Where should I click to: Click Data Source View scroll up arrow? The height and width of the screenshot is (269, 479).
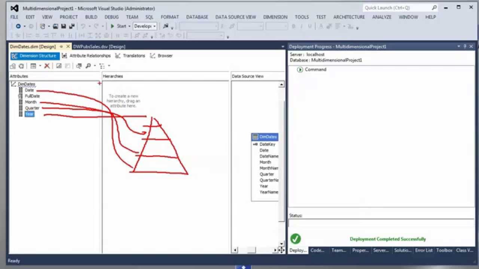click(281, 84)
